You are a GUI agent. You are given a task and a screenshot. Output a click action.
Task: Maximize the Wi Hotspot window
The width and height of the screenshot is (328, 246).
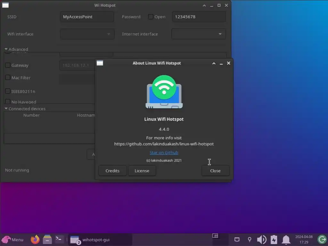[x=219, y=5]
